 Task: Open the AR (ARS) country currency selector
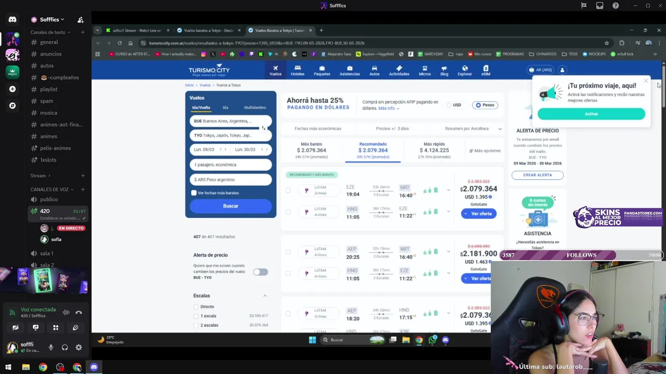(541, 70)
